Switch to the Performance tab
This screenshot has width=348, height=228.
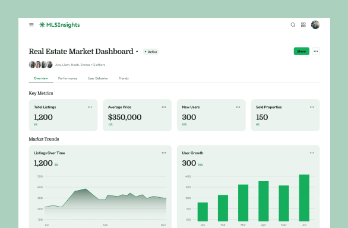(x=68, y=78)
